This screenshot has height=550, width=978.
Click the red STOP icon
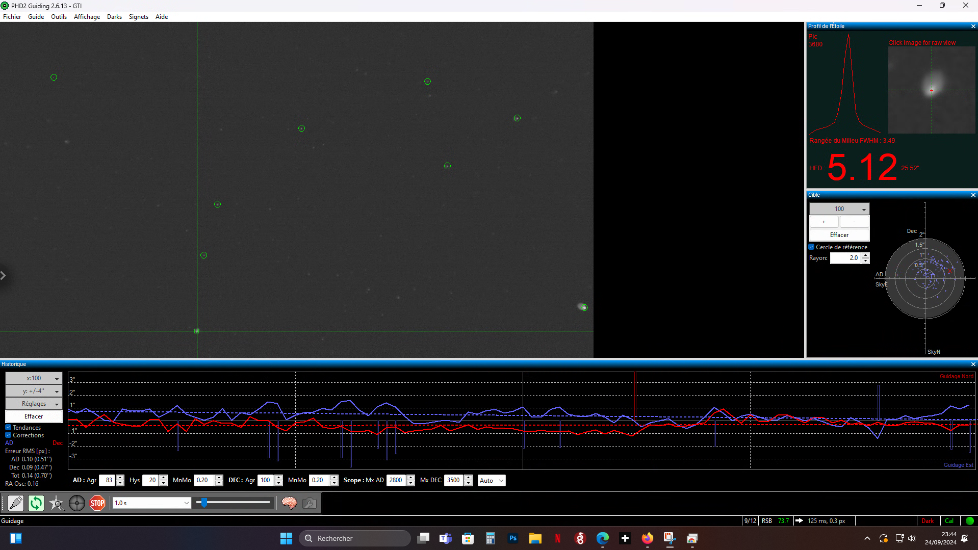tap(97, 503)
